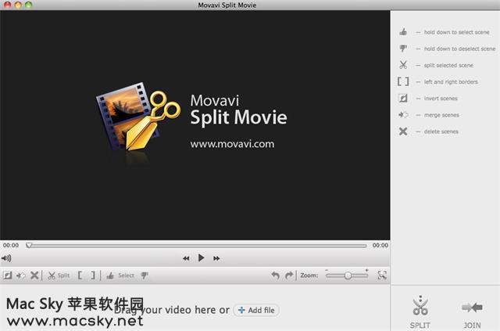The height and width of the screenshot is (331, 500).
Task: Click the end time 00:00 label
Action: [x=380, y=246]
